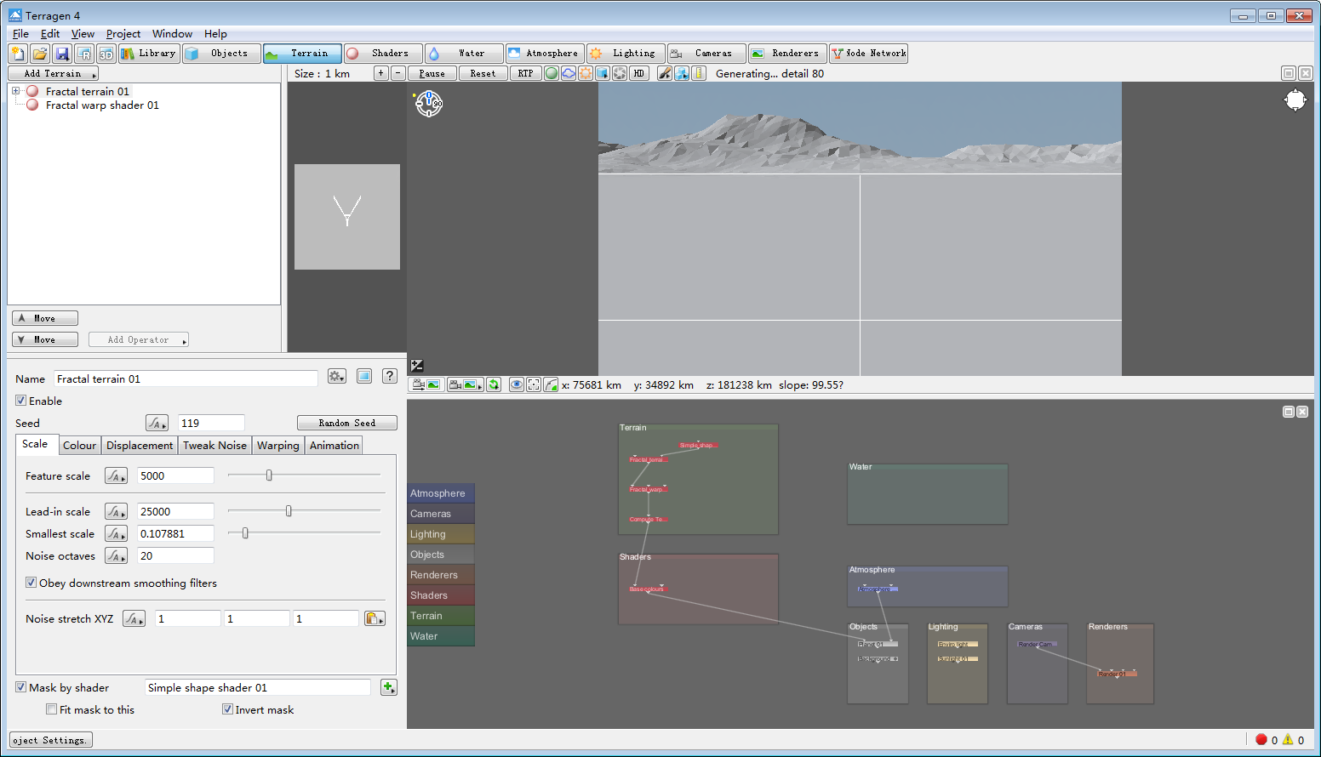Click the terrain slope curve icon below preview
This screenshot has height=757, width=1321.
[x=551, y=385]
